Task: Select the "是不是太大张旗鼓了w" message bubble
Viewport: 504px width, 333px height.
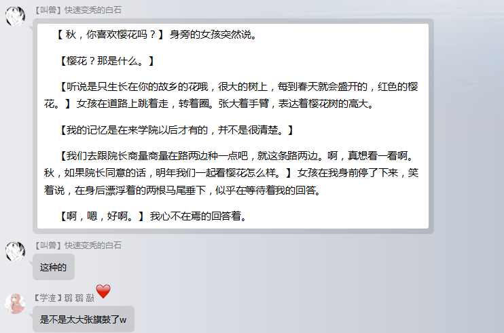Action: coord(84,319)
